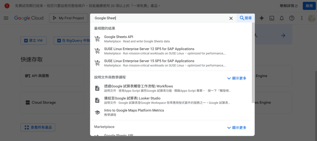Expand more Marketplace results
The width and height of the screenshot is (317, 141).
point(237,127)
